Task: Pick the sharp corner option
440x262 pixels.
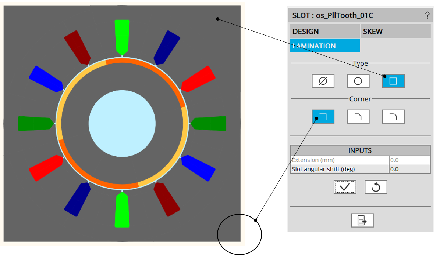Action: 323,117
